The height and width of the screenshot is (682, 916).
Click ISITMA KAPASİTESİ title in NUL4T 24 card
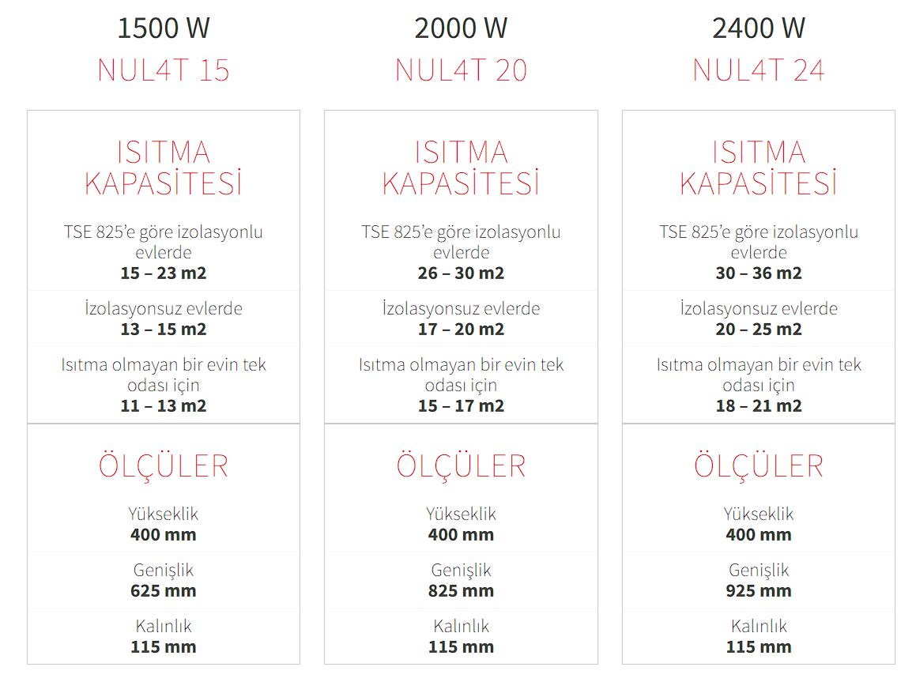pyautogui.click(x=759, y=168)
